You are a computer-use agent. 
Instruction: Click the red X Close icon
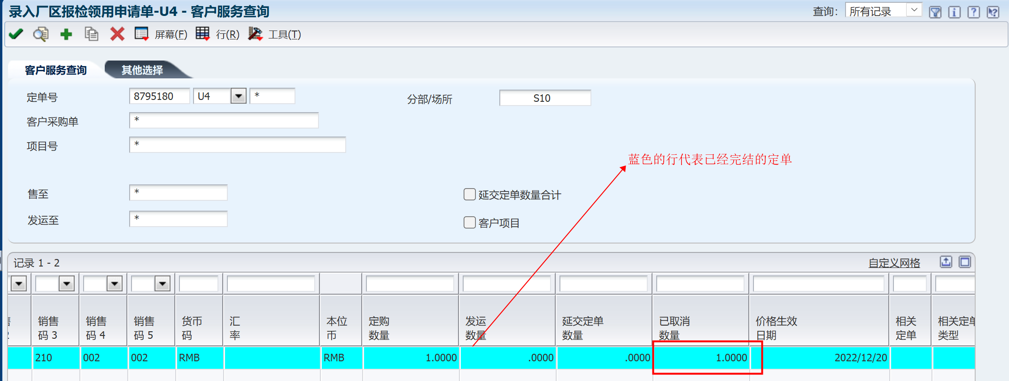117,34
